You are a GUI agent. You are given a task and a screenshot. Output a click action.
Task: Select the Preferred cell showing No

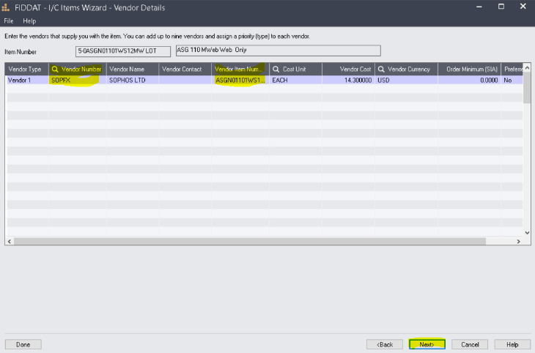(x=511, y=80)
